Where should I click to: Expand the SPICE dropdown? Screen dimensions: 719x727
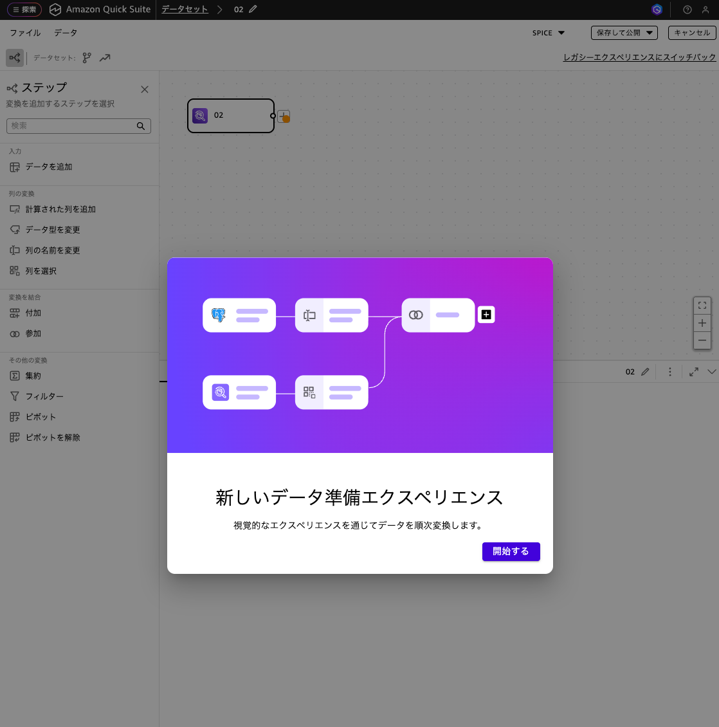click(548, 33)
